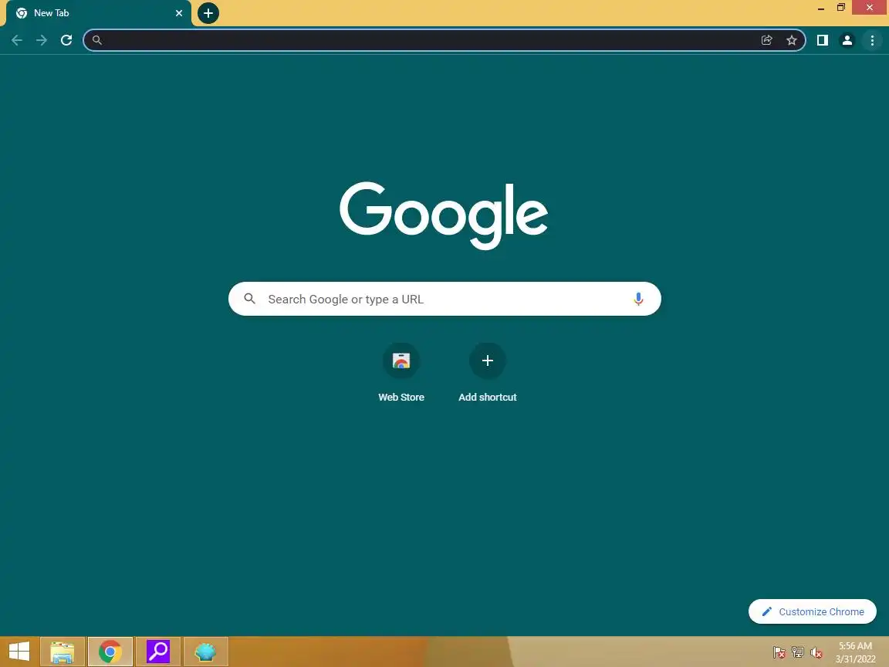Image resolution: width=889 pixels, height=667 pixels.
Task: Click the share this page icon
Action: [x=766, y=40]
